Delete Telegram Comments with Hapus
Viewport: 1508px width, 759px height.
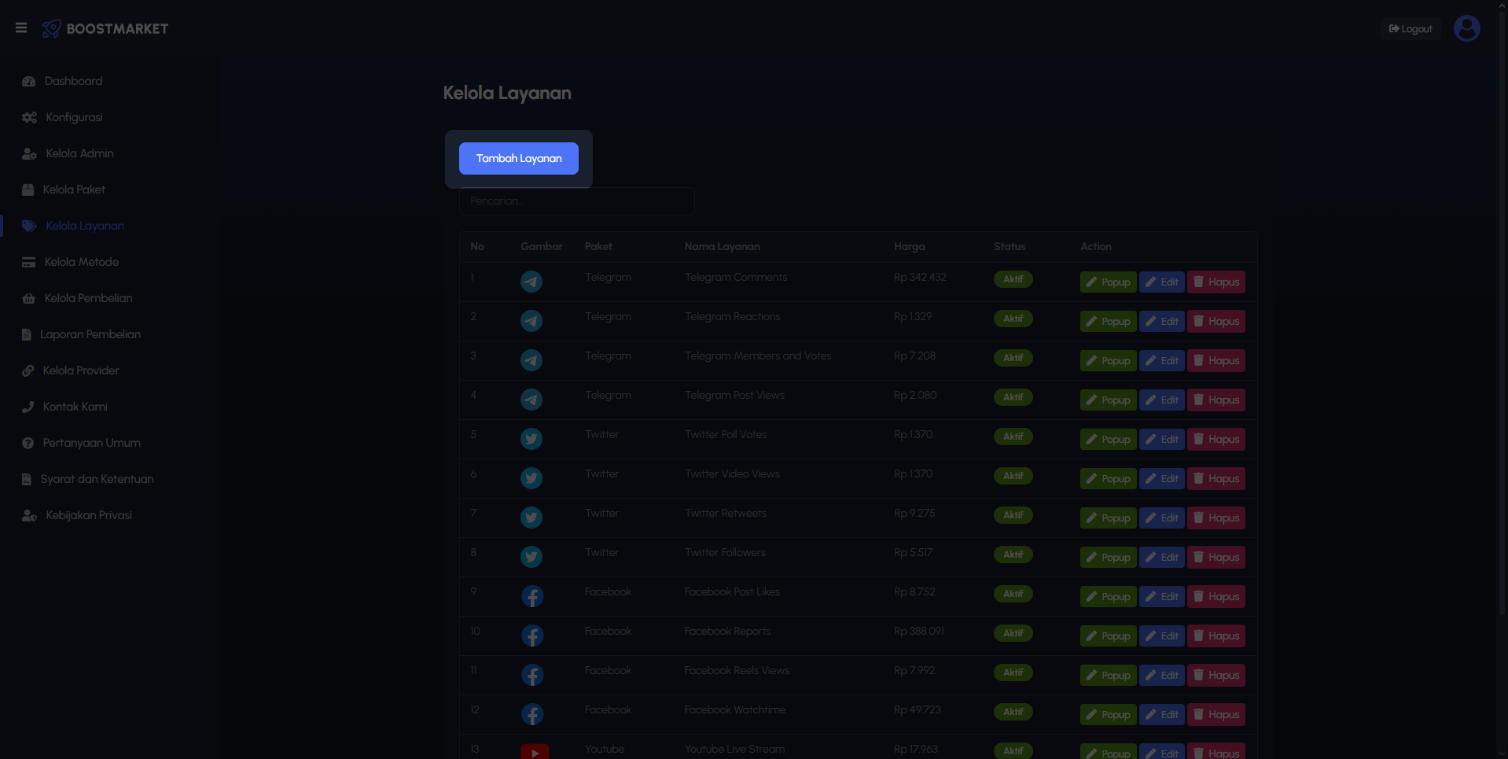pos(1216,282)
